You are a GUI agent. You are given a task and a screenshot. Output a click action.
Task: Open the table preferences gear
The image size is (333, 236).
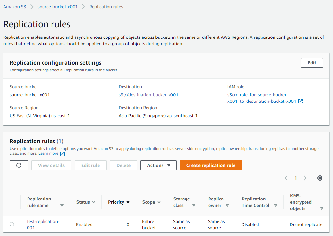pyautogui.click(x=320, y=178)
